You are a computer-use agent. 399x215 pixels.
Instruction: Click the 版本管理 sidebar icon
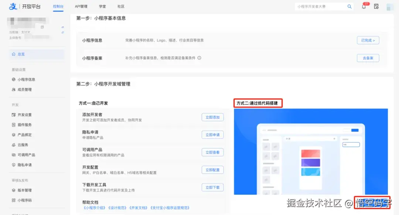[x=14, y=190]
